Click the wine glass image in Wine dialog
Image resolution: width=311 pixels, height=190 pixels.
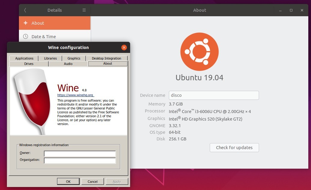(32, 101)
